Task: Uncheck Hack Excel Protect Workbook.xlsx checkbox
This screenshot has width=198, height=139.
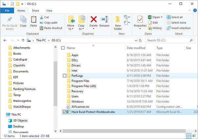Action: click(x=65, y=112)
